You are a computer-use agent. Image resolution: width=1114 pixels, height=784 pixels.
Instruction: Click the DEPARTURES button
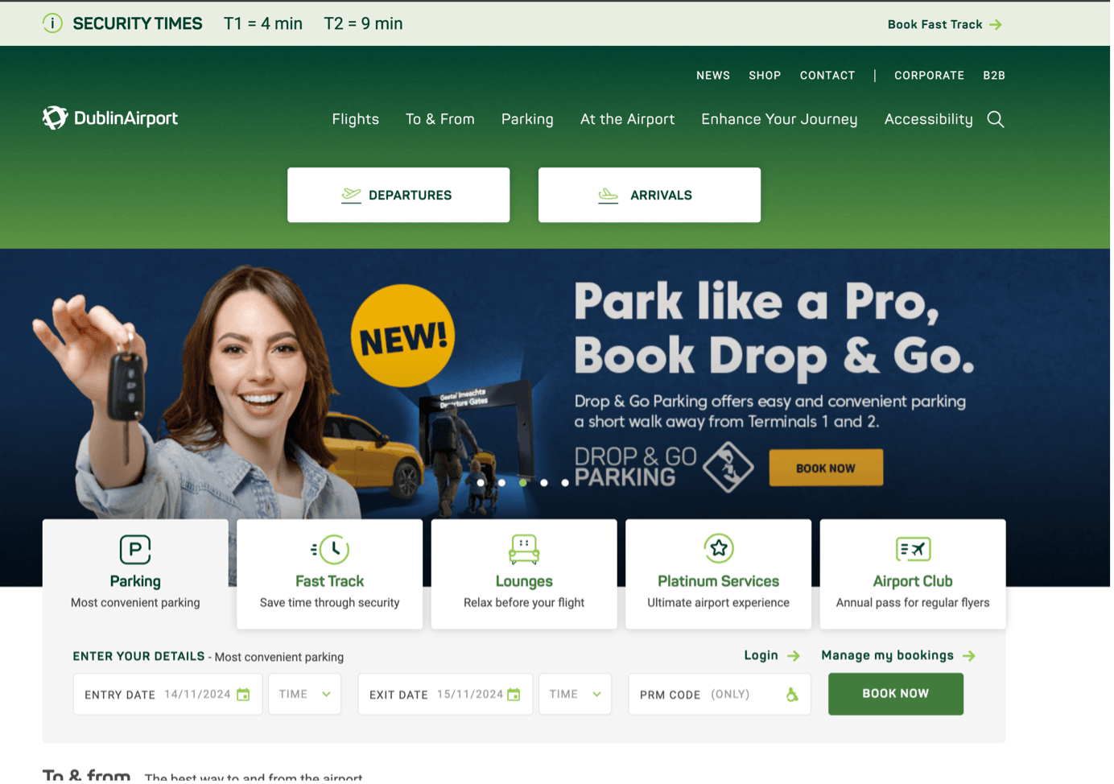tap(400, 196)
